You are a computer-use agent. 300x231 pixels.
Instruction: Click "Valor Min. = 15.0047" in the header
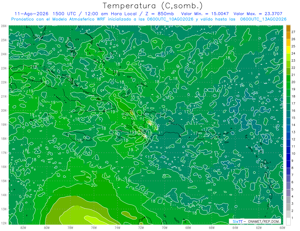coord(205,14)
